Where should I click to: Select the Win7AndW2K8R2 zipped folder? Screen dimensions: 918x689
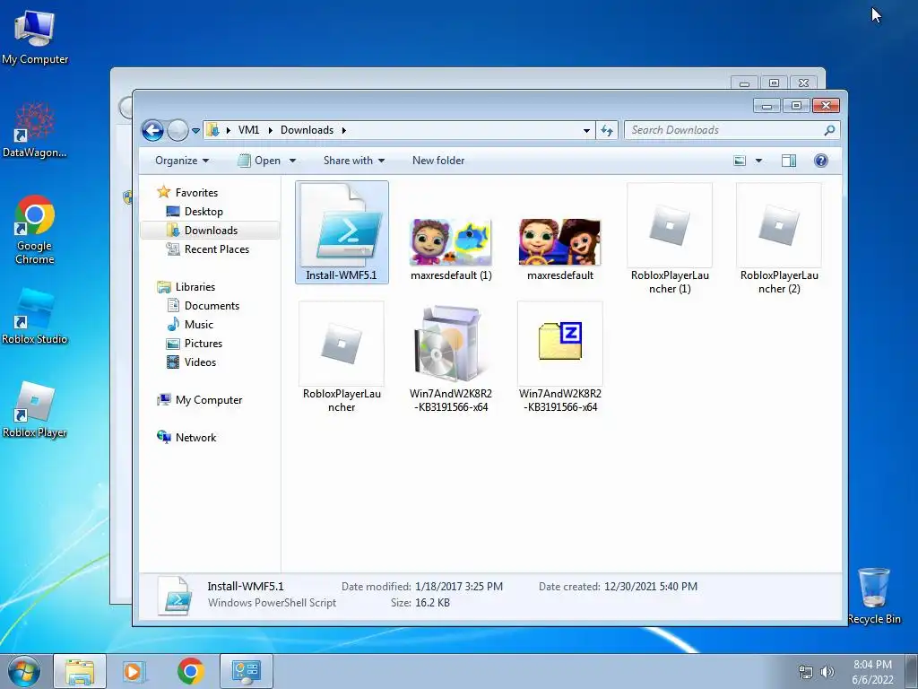click(560, 357)
